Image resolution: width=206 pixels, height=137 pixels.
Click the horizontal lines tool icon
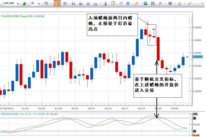170,4
